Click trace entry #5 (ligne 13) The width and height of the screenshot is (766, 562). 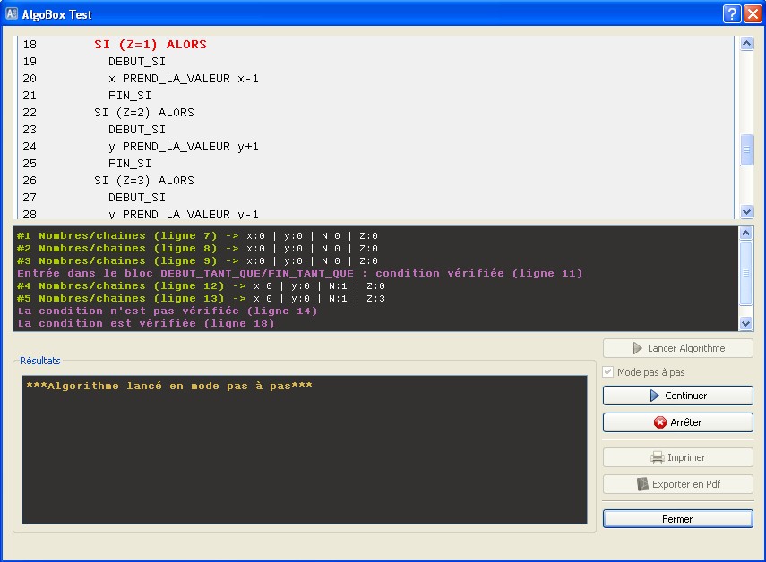201,299
